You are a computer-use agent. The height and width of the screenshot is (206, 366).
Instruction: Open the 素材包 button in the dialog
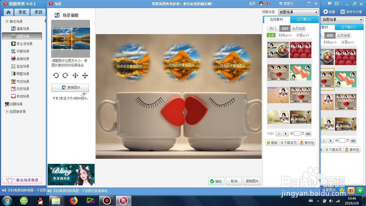[307, 143]
